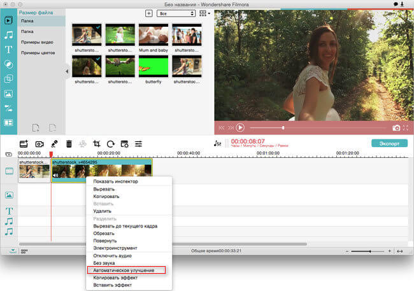Open the Media library tab icon
The height and width of the screenshot is (291, 414).
tap(8, 20)
